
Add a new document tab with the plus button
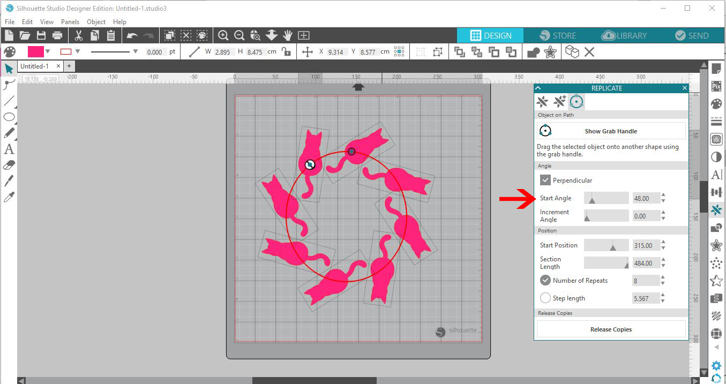69,66
